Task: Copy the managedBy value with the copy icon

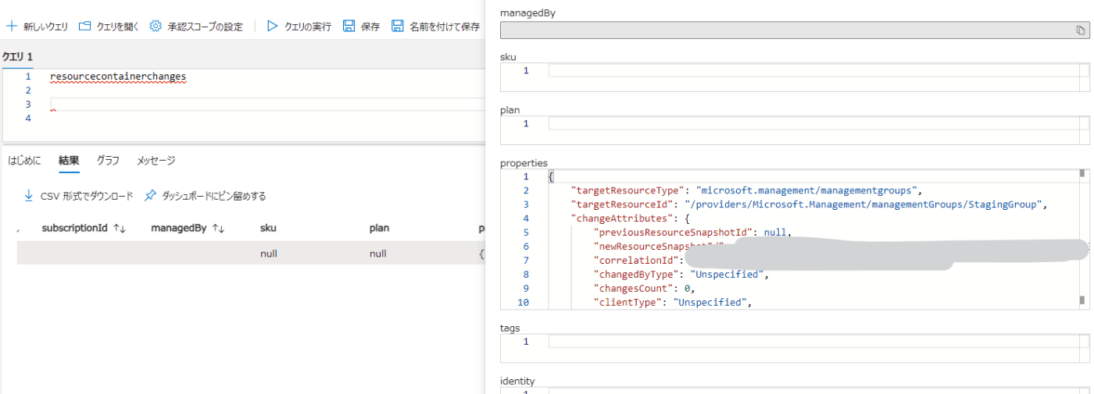Action: tap(1081, 30)
